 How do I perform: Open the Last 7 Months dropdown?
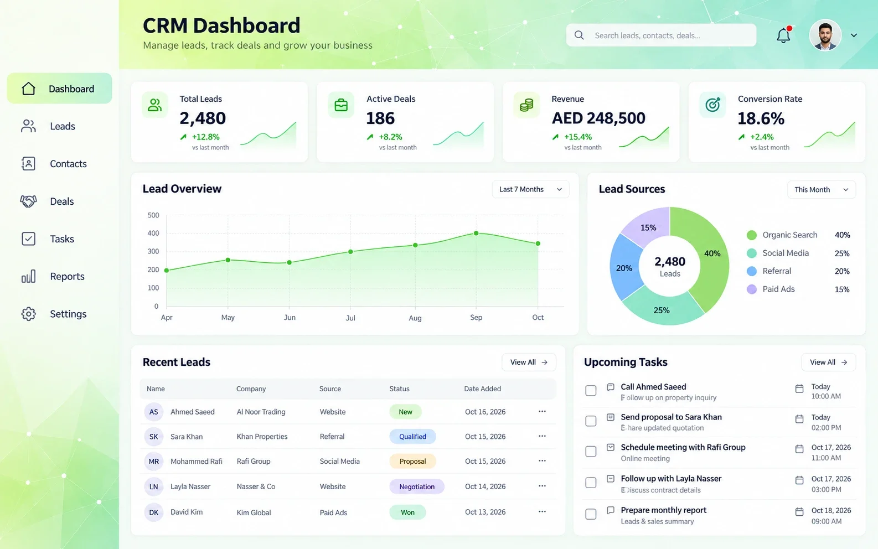click(530, 189)
